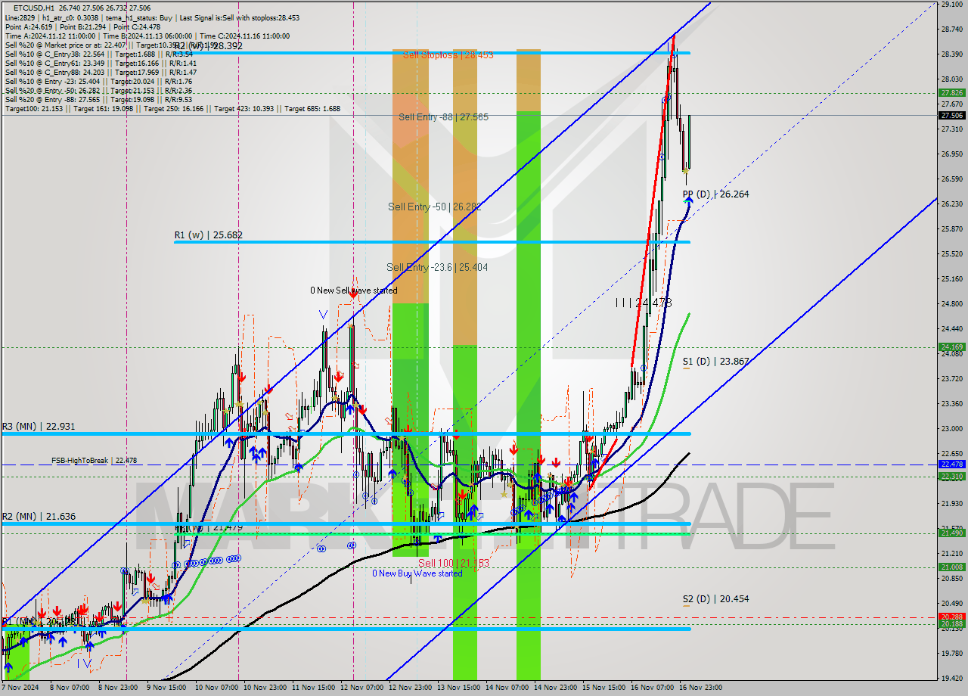Viewport: 968px width, 696px height.
Task: Click the 'R2 (MN) | 21.636' label
Action: click(38, 517)
